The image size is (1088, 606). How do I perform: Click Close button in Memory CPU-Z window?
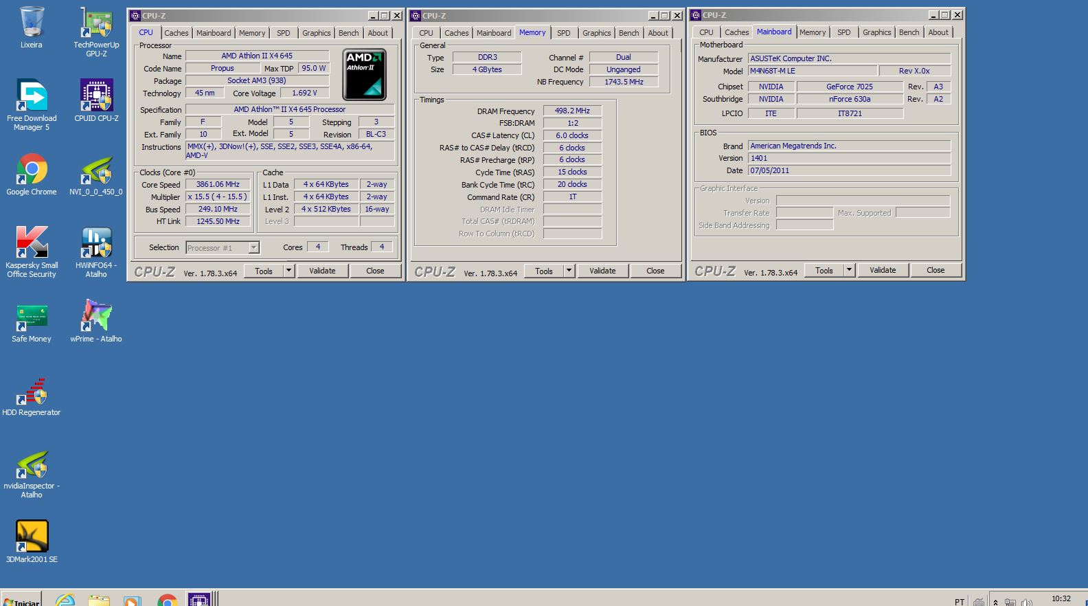point(655,271)
